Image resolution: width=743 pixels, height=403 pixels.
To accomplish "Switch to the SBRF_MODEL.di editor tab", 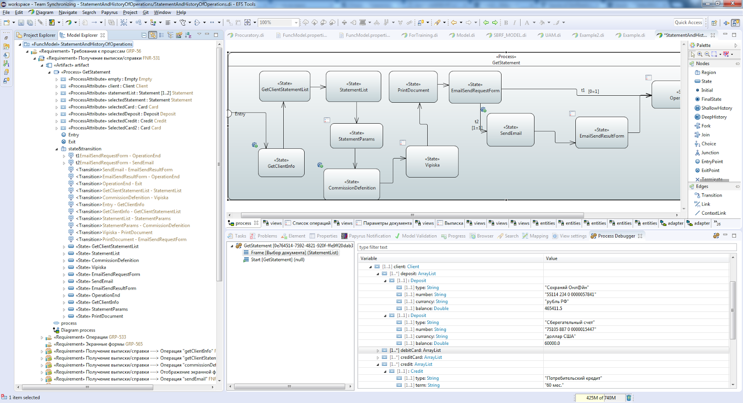I will point(509,35).
